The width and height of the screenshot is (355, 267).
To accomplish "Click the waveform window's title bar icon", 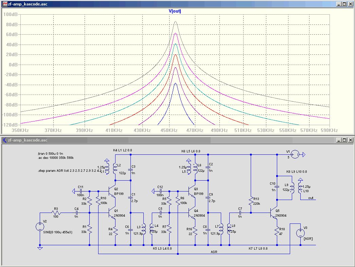I will coord(4,4).
